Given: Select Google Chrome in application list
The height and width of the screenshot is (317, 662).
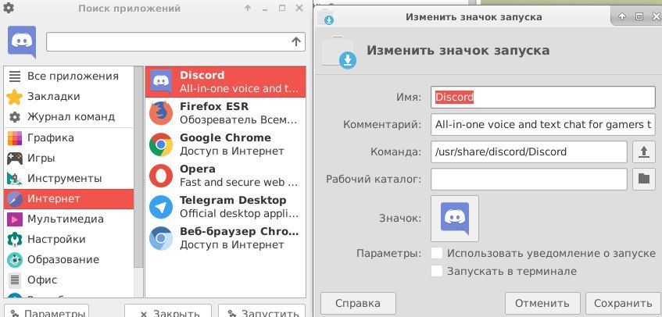Looking at the screenshot, I should click(x=225, y=144).
